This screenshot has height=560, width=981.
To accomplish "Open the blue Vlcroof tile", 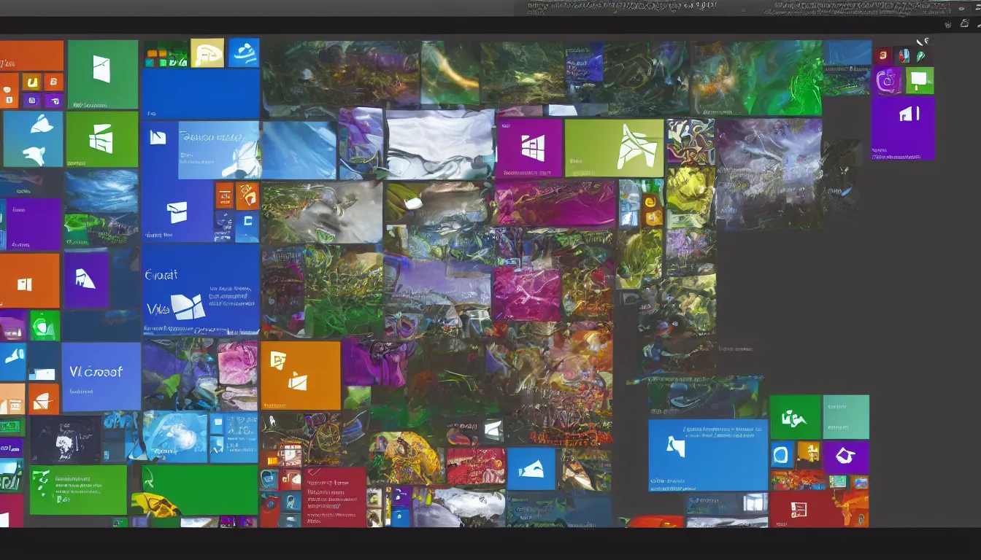I will pyautogui.click(x=101, y=377).
